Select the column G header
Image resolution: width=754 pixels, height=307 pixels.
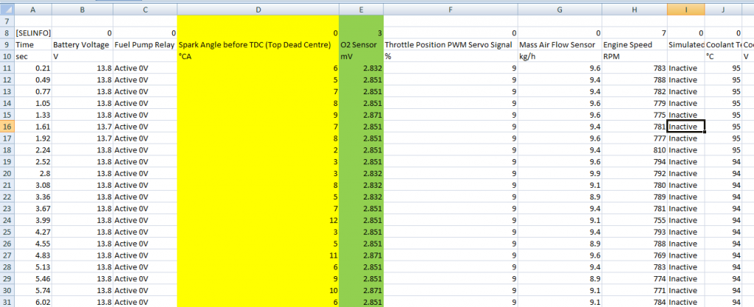pos(560,8)
